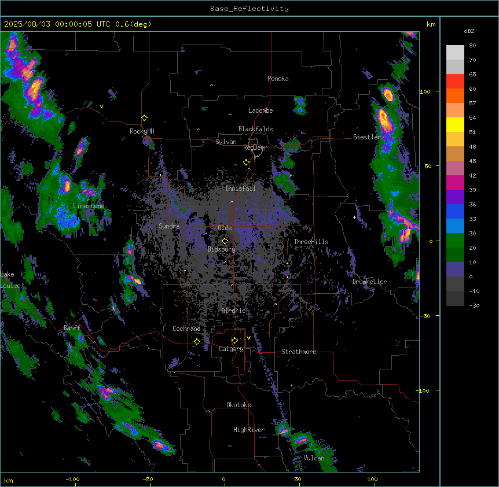
Task: Click the Limestone label
Action: point(89,206)
